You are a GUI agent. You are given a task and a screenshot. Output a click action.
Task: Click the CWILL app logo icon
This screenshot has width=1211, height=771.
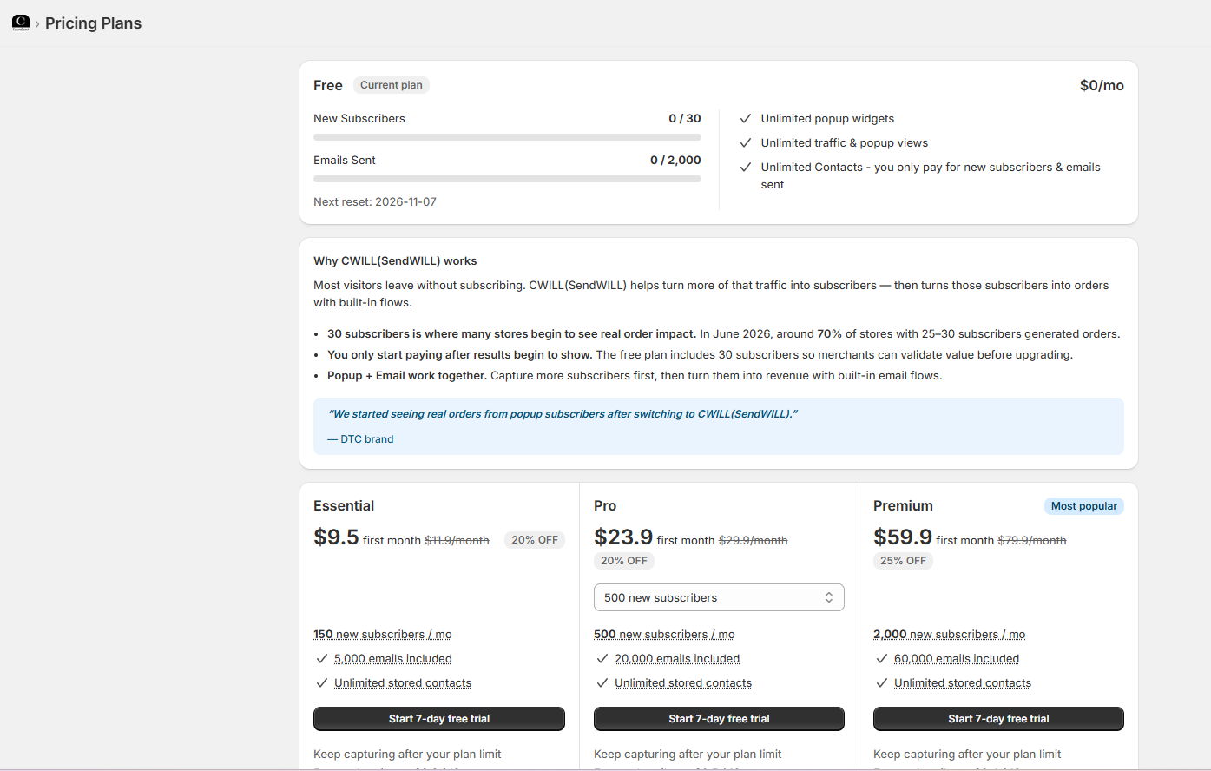click(21, 23)
